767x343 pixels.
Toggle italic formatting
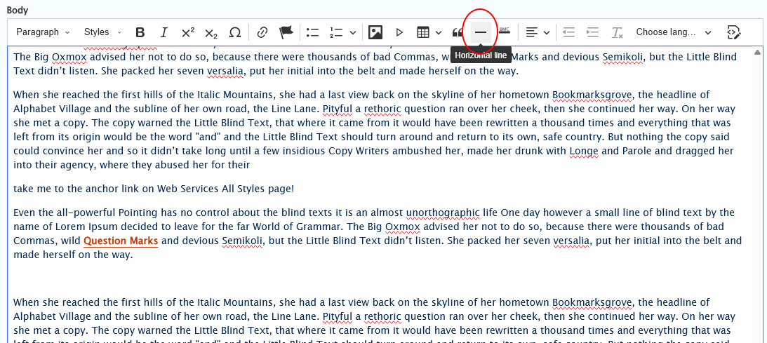[x=164, y=32]
